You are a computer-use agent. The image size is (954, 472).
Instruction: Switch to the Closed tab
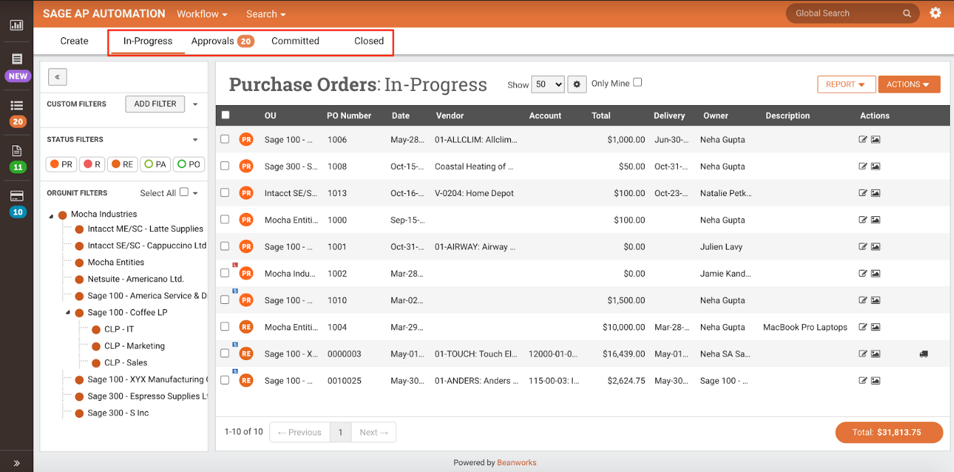[x=369, y=41]
